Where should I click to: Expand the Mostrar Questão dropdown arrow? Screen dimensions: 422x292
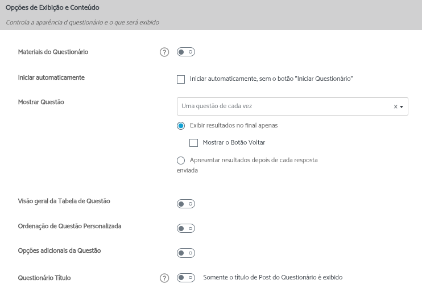402,106
